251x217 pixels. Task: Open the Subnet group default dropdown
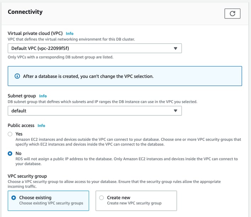click(x=94, y=111)
